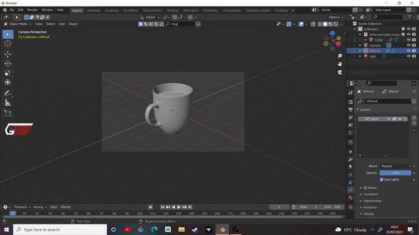Select the Rotate tool

click(8, 63)
